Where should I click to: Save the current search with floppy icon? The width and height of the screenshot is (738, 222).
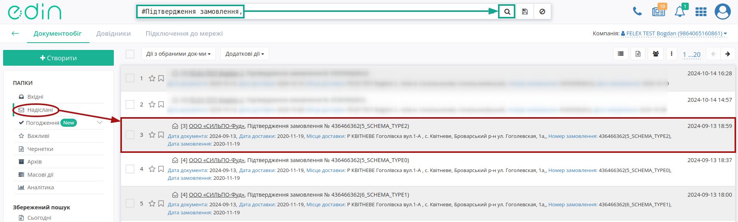coord(525,12)
